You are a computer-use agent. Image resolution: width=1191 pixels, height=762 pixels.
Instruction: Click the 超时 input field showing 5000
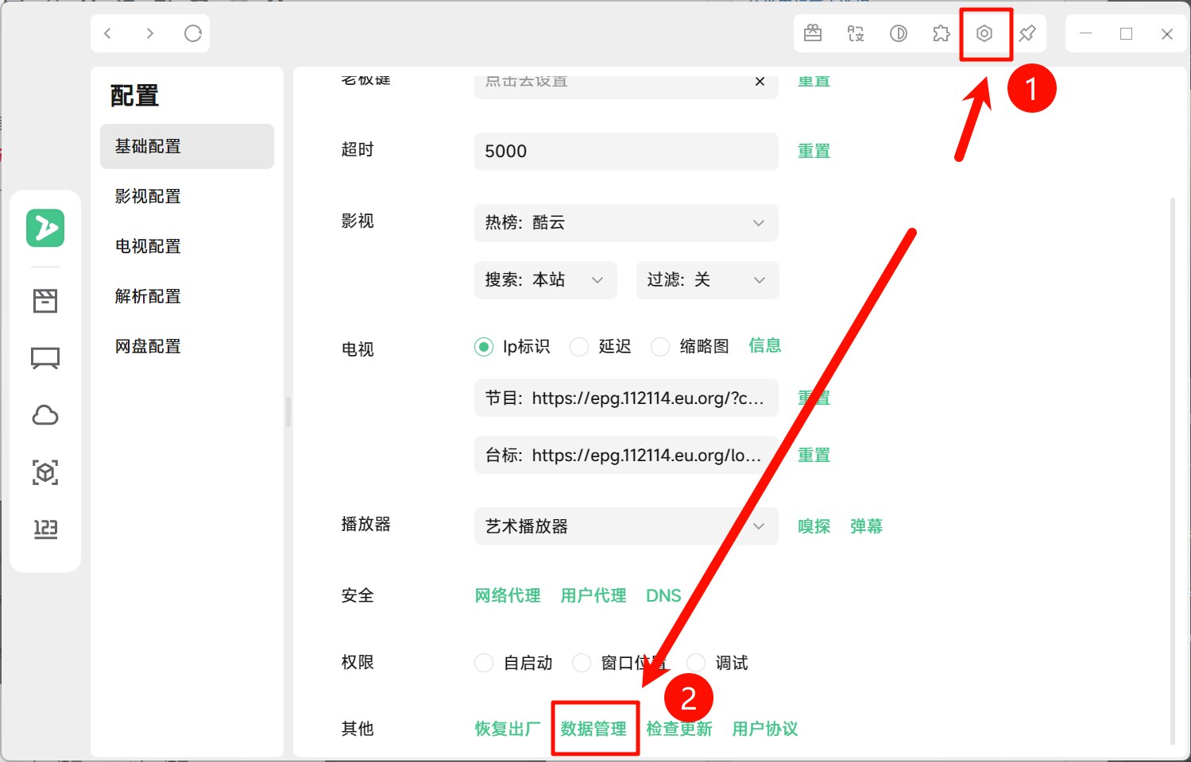tap(625, 151)
